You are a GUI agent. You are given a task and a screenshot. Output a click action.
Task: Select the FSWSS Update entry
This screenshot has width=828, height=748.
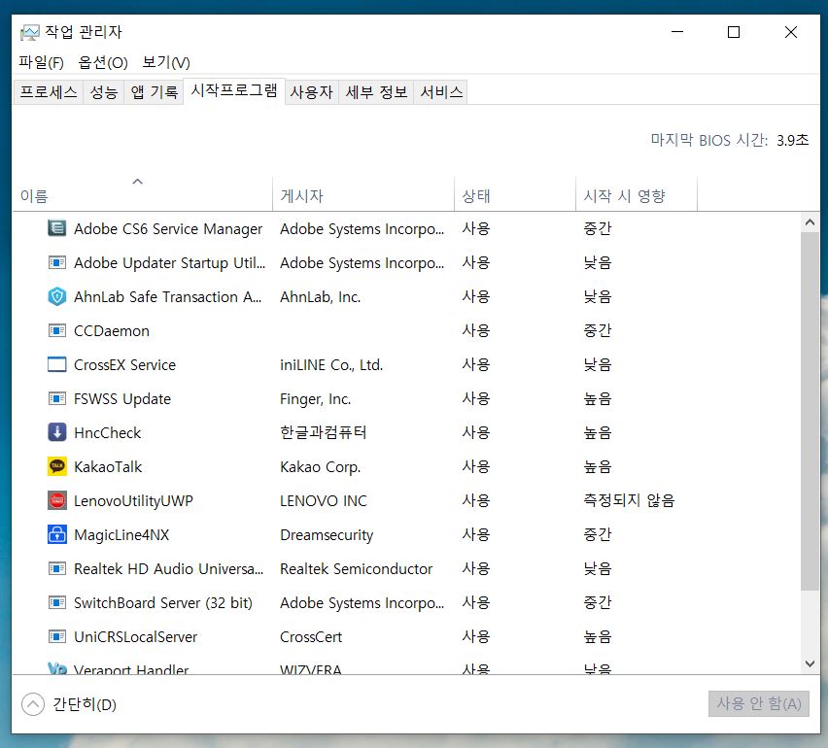[x=122, y=398]
